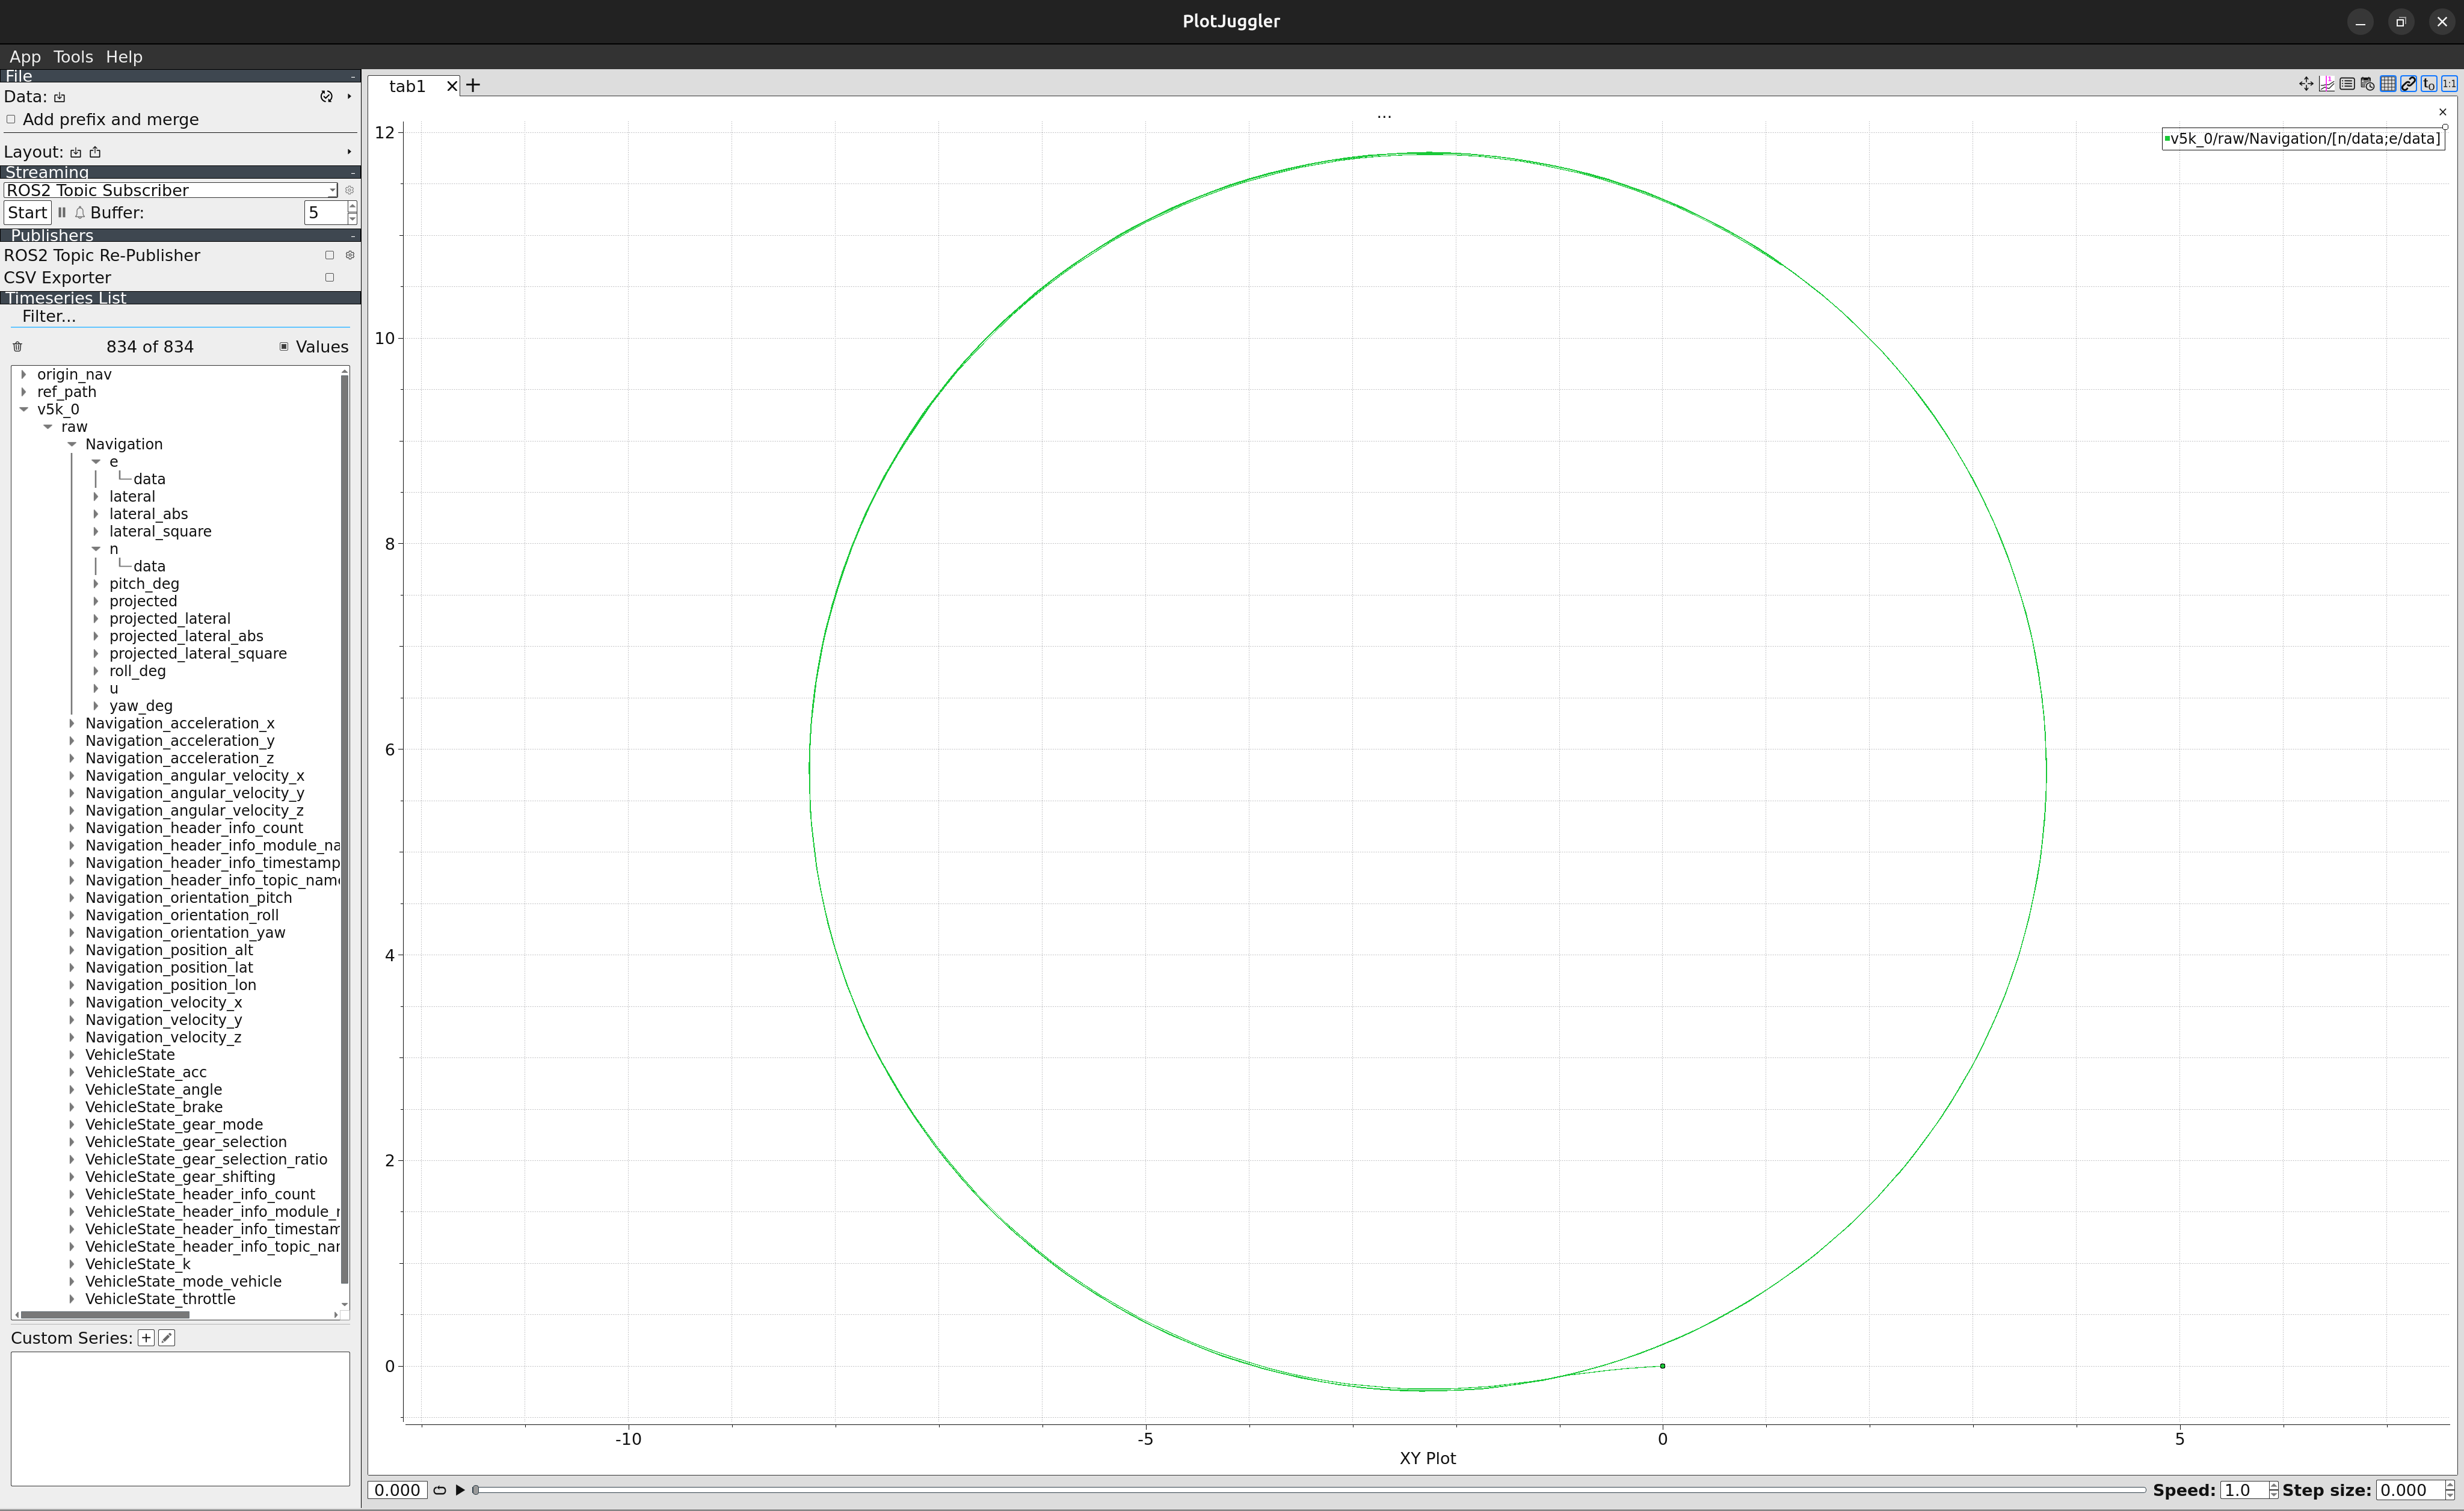Collapse the Navigation tree node
Image resolution: width=2464 pixels, height=1511 pixels.
pos(72,444)
